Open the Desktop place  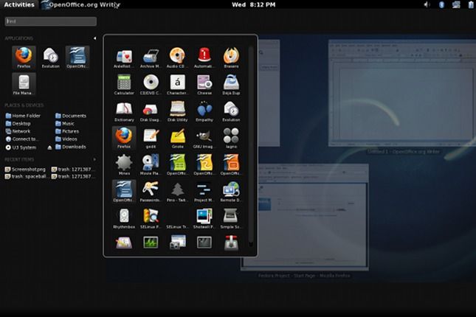point(18,123)
